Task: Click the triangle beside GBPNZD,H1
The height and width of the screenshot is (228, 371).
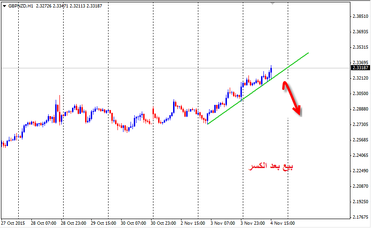Action: pyautogui.click(x=4, y=6)
